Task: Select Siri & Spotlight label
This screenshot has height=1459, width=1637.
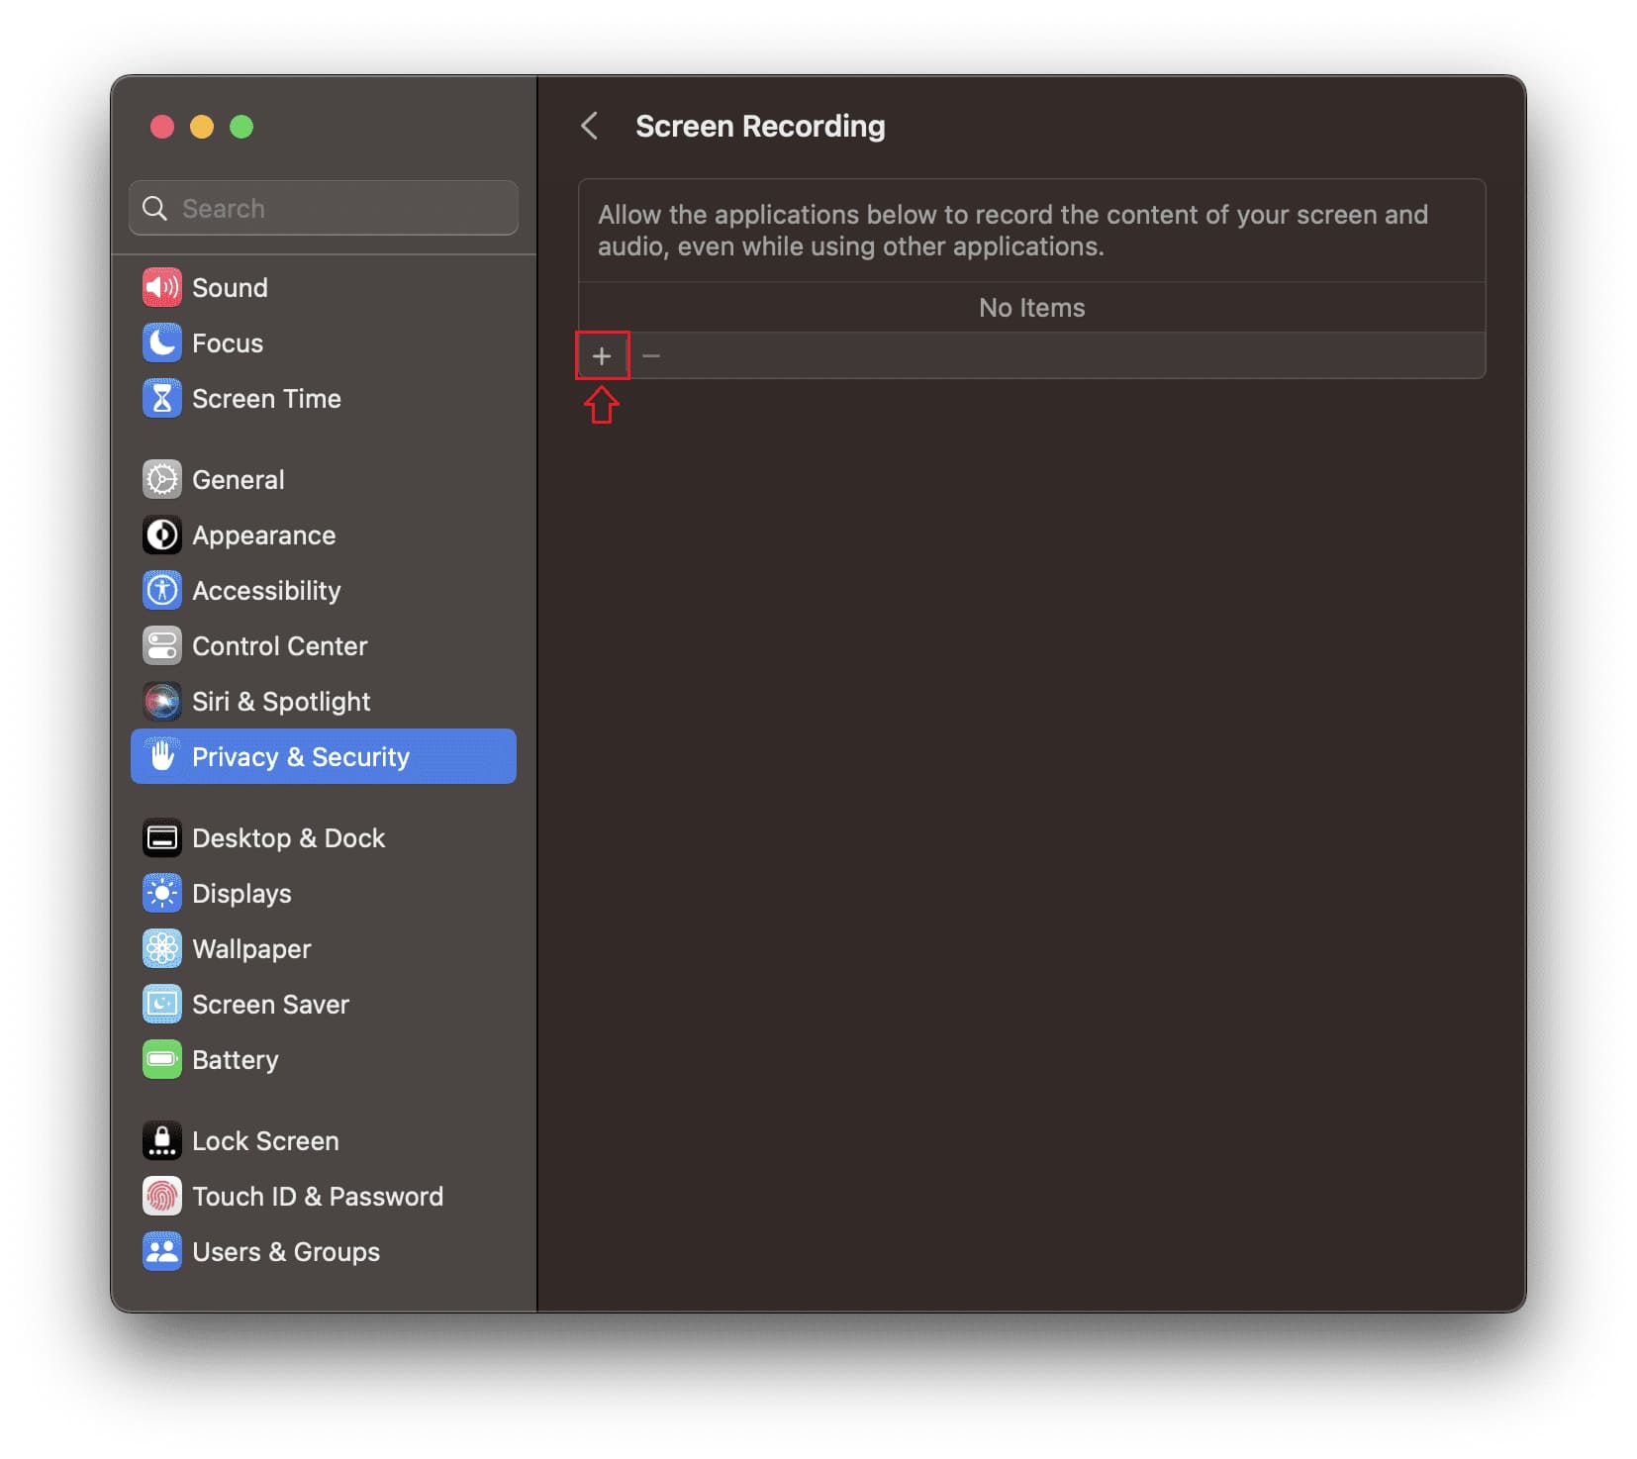Action: point(281,702)
